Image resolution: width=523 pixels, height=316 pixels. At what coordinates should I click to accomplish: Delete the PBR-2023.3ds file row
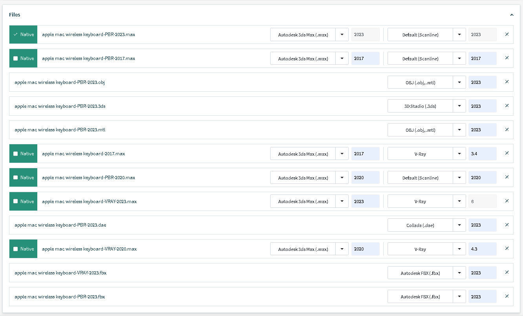point(507,106)
